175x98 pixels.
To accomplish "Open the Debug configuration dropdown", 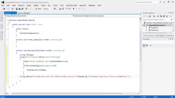I will (47, 9).
